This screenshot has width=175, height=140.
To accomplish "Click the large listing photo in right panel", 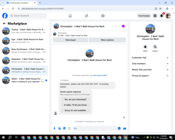I will pos(150,29).
